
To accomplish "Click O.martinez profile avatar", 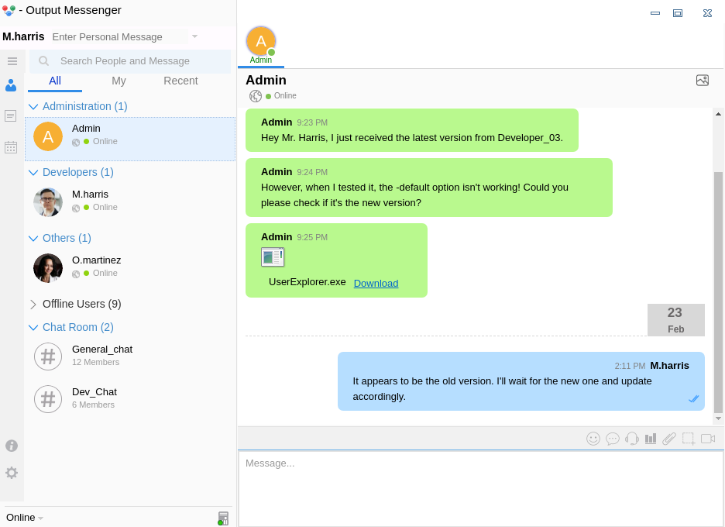I will (x=48, y=268).
